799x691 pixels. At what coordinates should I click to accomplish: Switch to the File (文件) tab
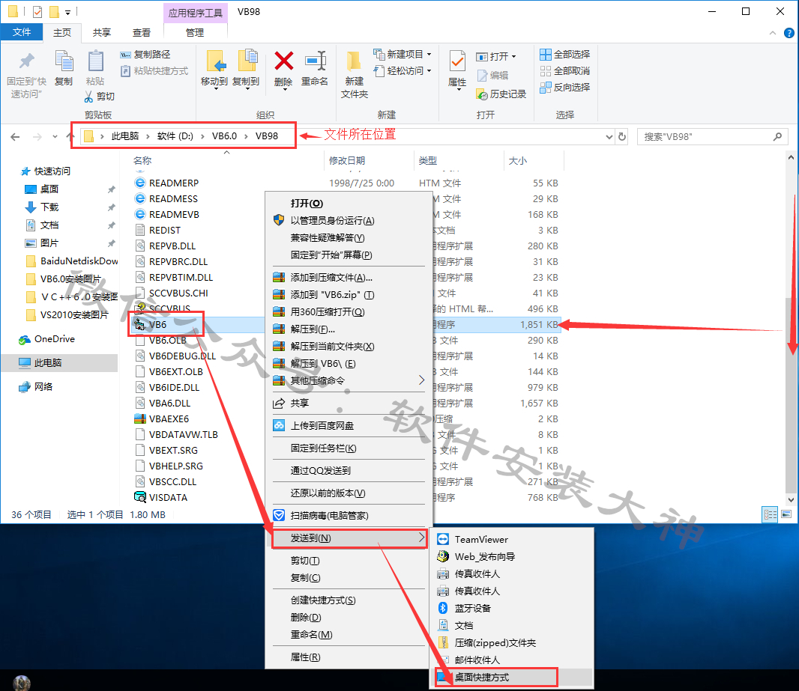(x=22, y=32)
